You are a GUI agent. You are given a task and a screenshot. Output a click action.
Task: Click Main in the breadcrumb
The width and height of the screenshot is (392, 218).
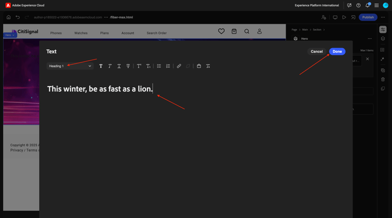(x=305, y=30)
